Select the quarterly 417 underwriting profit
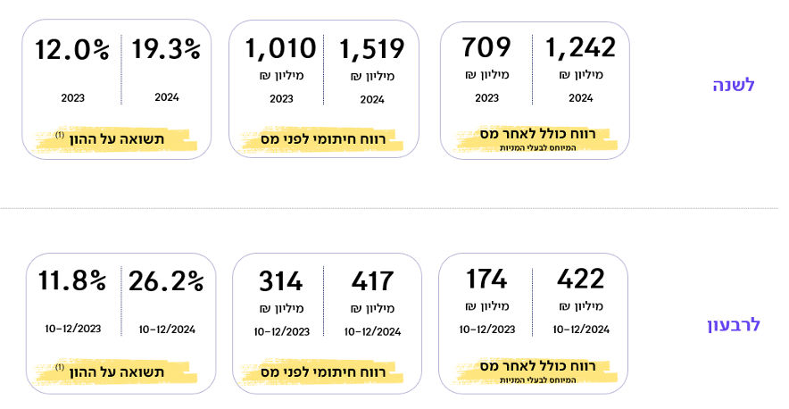 [x=372, y=281]
